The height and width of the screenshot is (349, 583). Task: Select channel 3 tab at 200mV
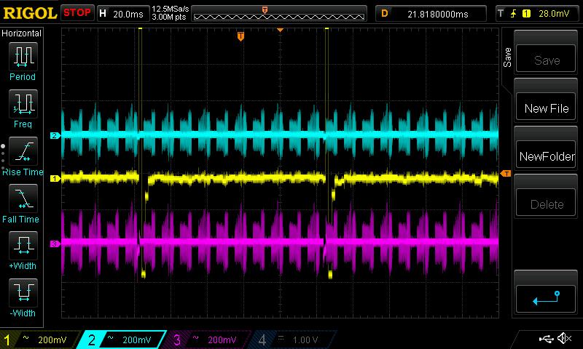(208, 340)
